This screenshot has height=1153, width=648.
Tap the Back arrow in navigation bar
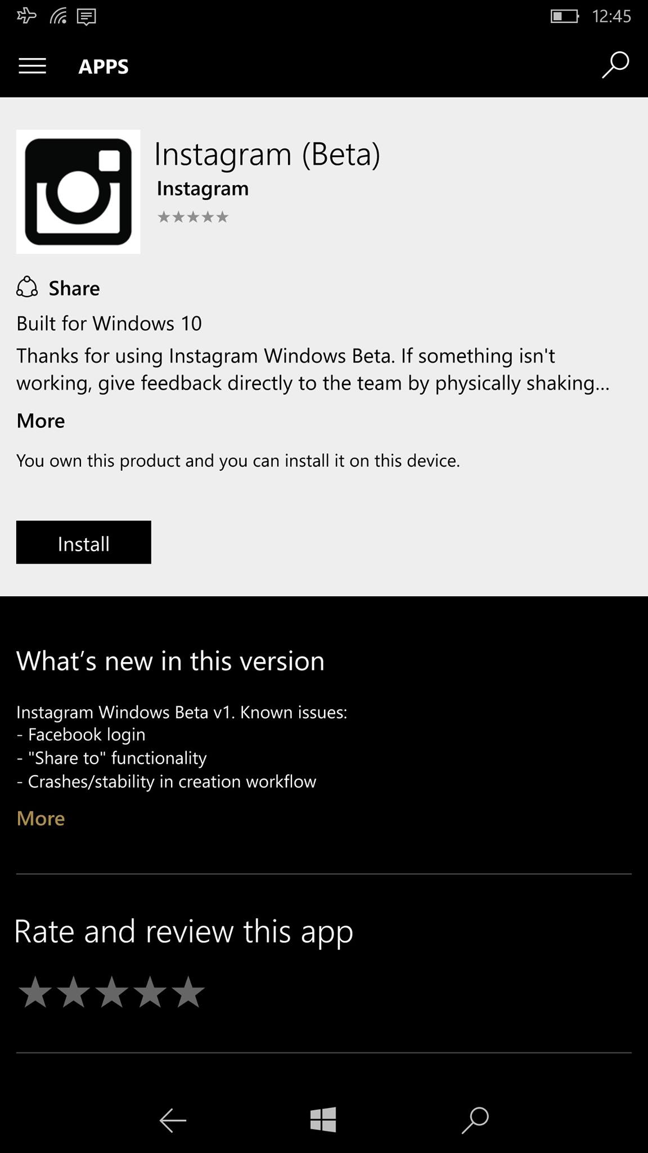172,1120
